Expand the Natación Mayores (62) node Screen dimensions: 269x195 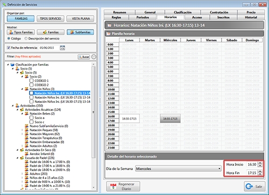[x=22, y=134]
